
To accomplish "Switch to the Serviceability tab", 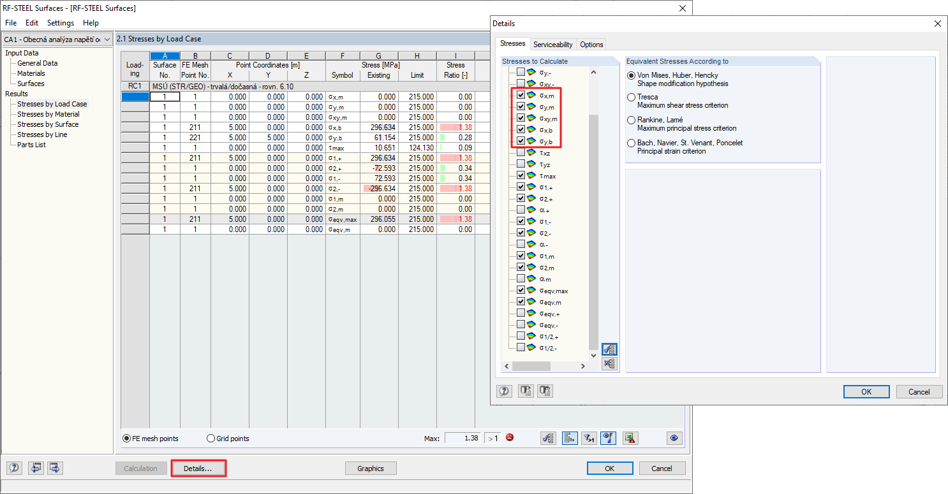I will point(552,45).
